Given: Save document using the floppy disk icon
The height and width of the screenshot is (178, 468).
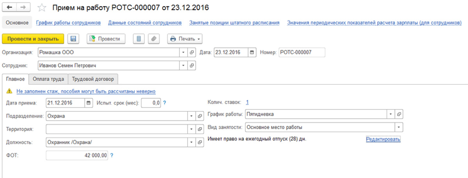Looking at the screenshot, I should 73,39.
